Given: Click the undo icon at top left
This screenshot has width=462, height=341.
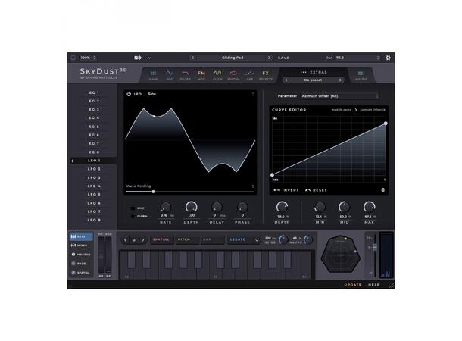Looking at the screenshot, I should point(73,58).
